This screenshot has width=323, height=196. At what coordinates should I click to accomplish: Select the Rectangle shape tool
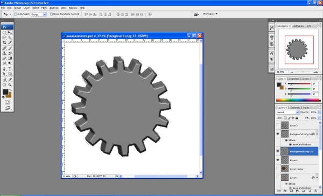(x=10, y=74)
